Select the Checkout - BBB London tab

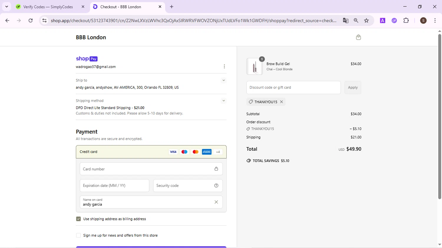point(121,7)
